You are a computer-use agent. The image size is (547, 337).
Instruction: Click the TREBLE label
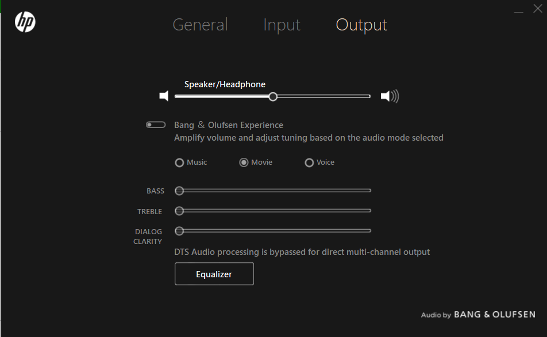point(149,211)
